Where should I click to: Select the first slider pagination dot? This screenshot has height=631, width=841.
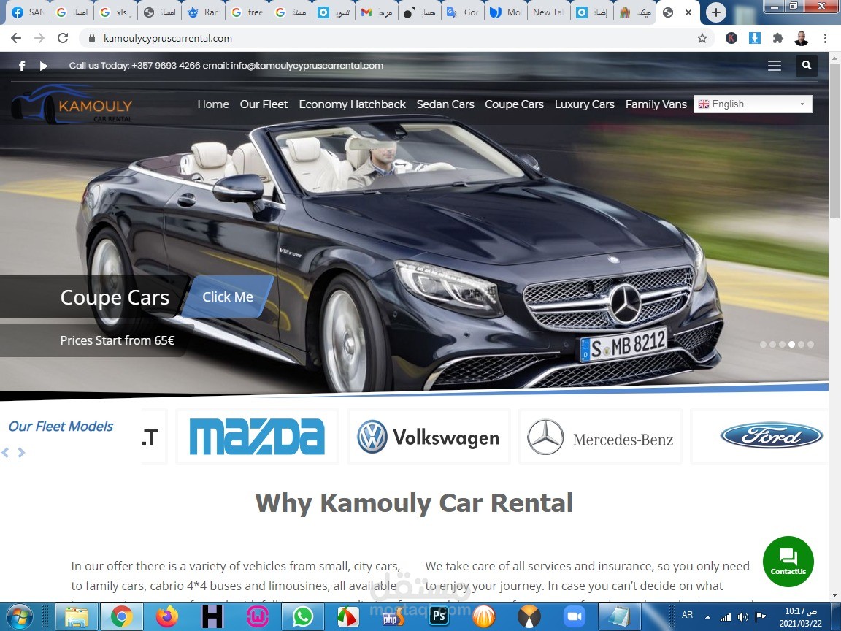(763, 345)
